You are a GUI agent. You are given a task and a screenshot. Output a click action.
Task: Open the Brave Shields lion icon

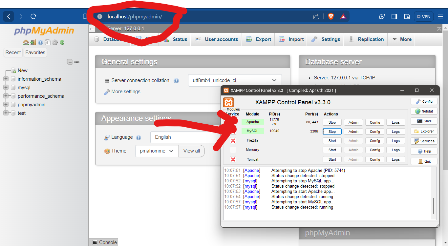[331, 16]
